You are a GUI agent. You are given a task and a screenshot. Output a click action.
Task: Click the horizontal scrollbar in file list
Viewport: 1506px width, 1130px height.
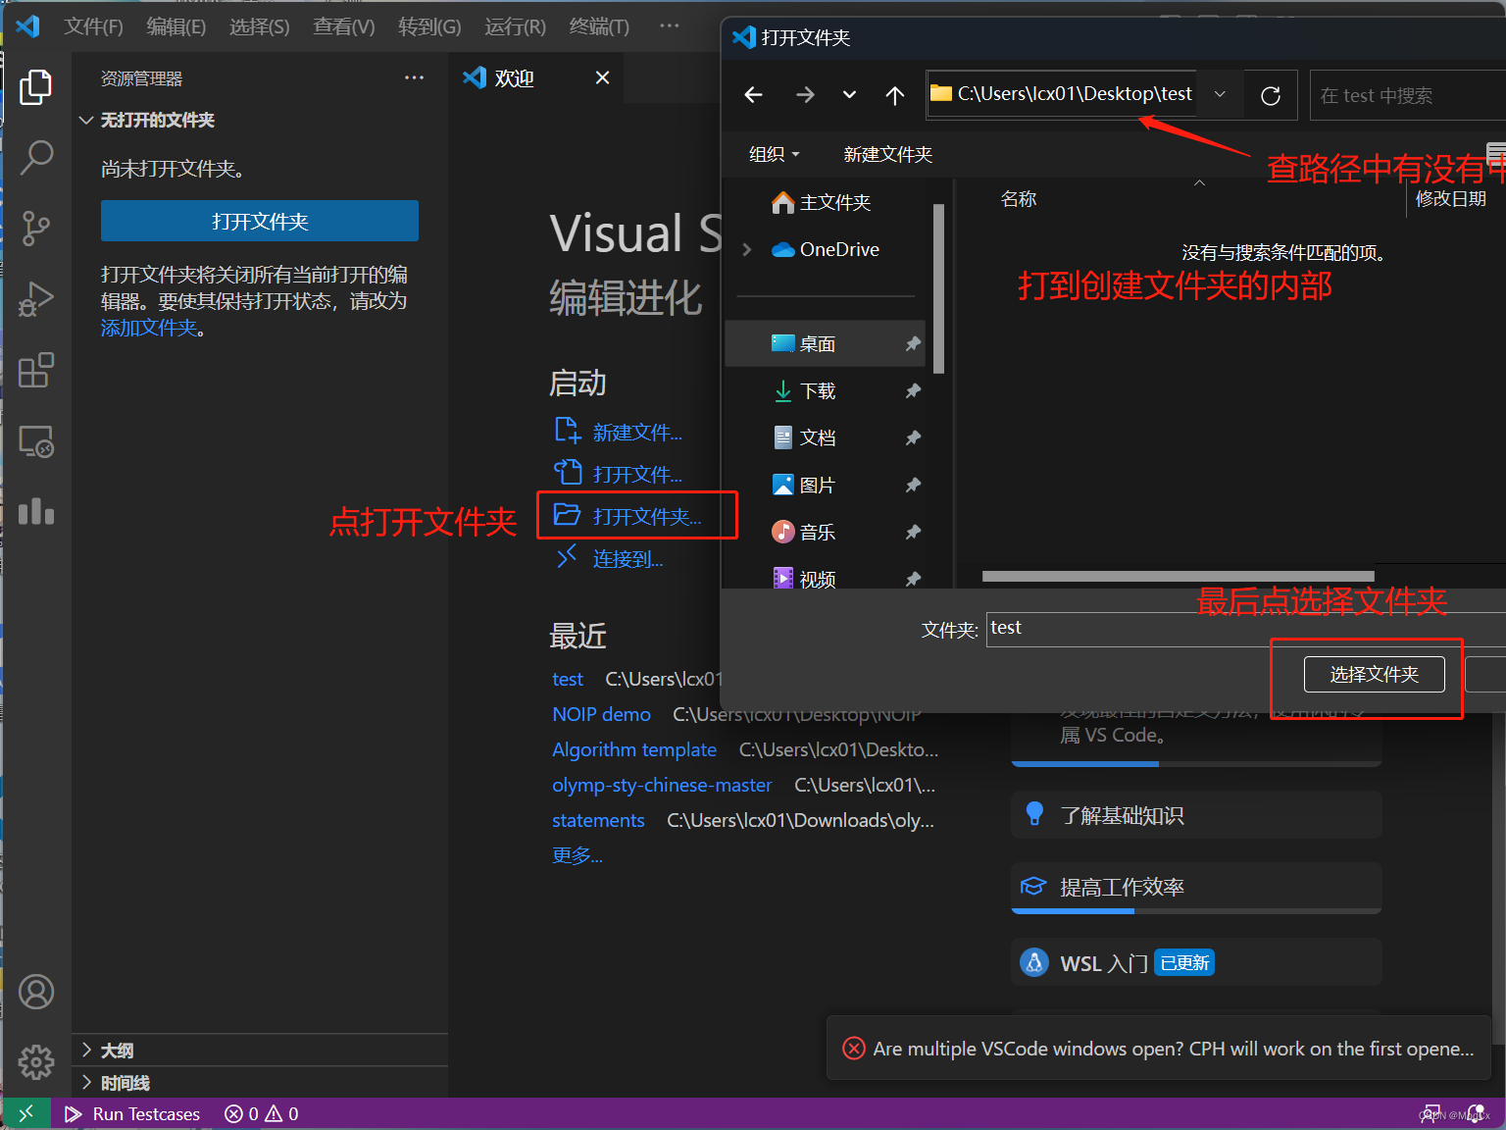pyautogui.click(x=1178, y=576)
